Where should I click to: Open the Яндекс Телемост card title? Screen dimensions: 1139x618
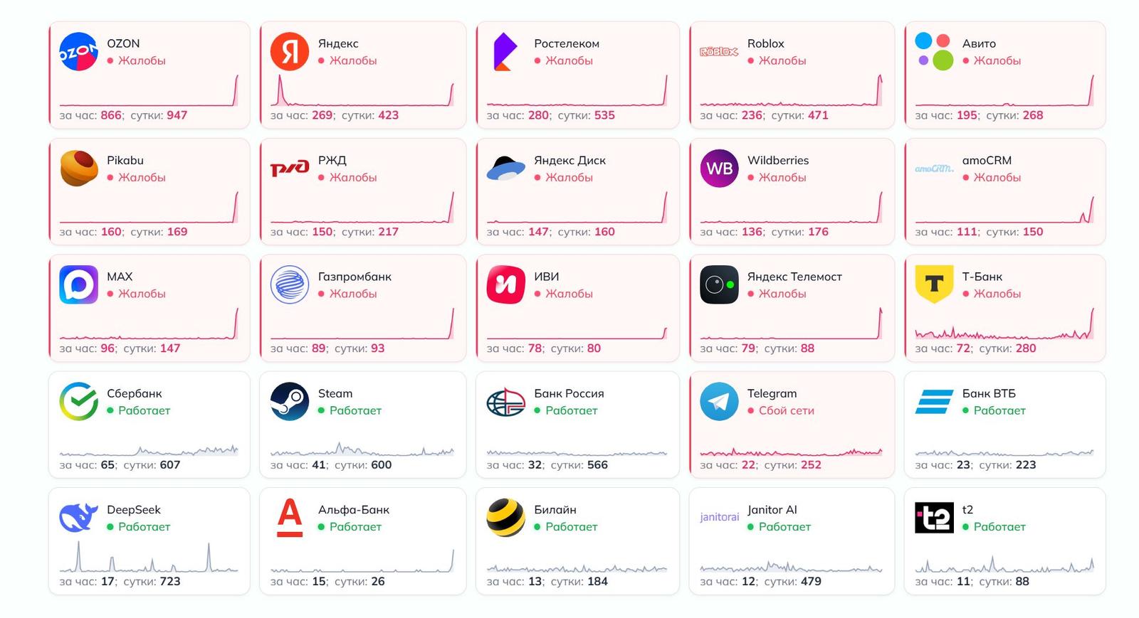tap(794, 277)
